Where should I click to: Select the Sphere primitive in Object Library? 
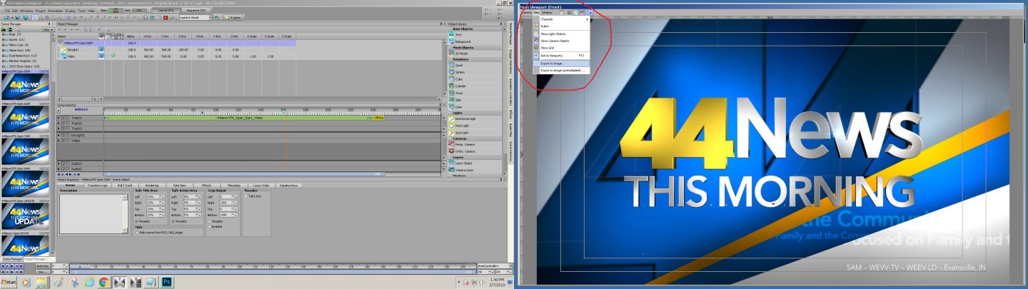(x=459, y=72)
